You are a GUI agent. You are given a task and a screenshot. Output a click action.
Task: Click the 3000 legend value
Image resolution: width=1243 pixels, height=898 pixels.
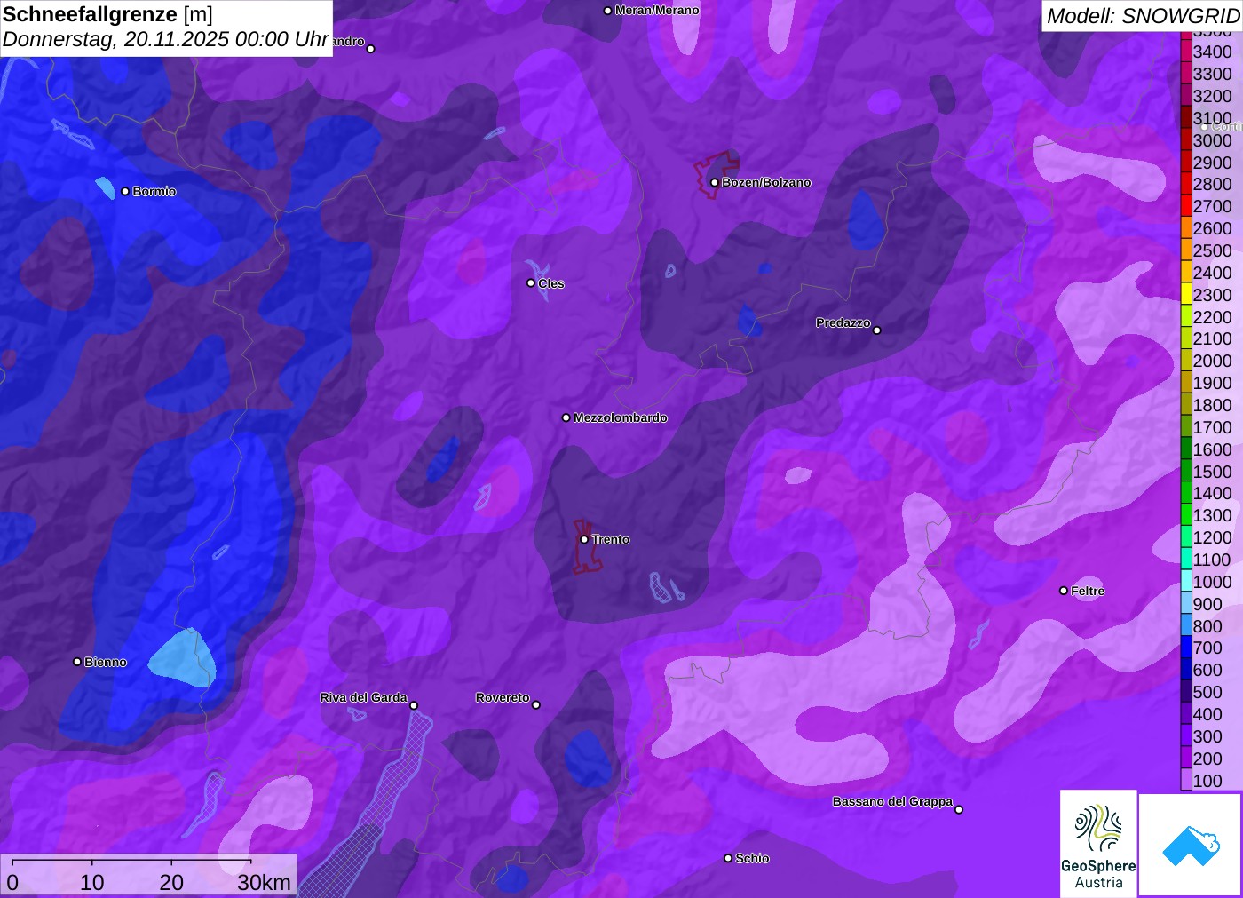1212,140
